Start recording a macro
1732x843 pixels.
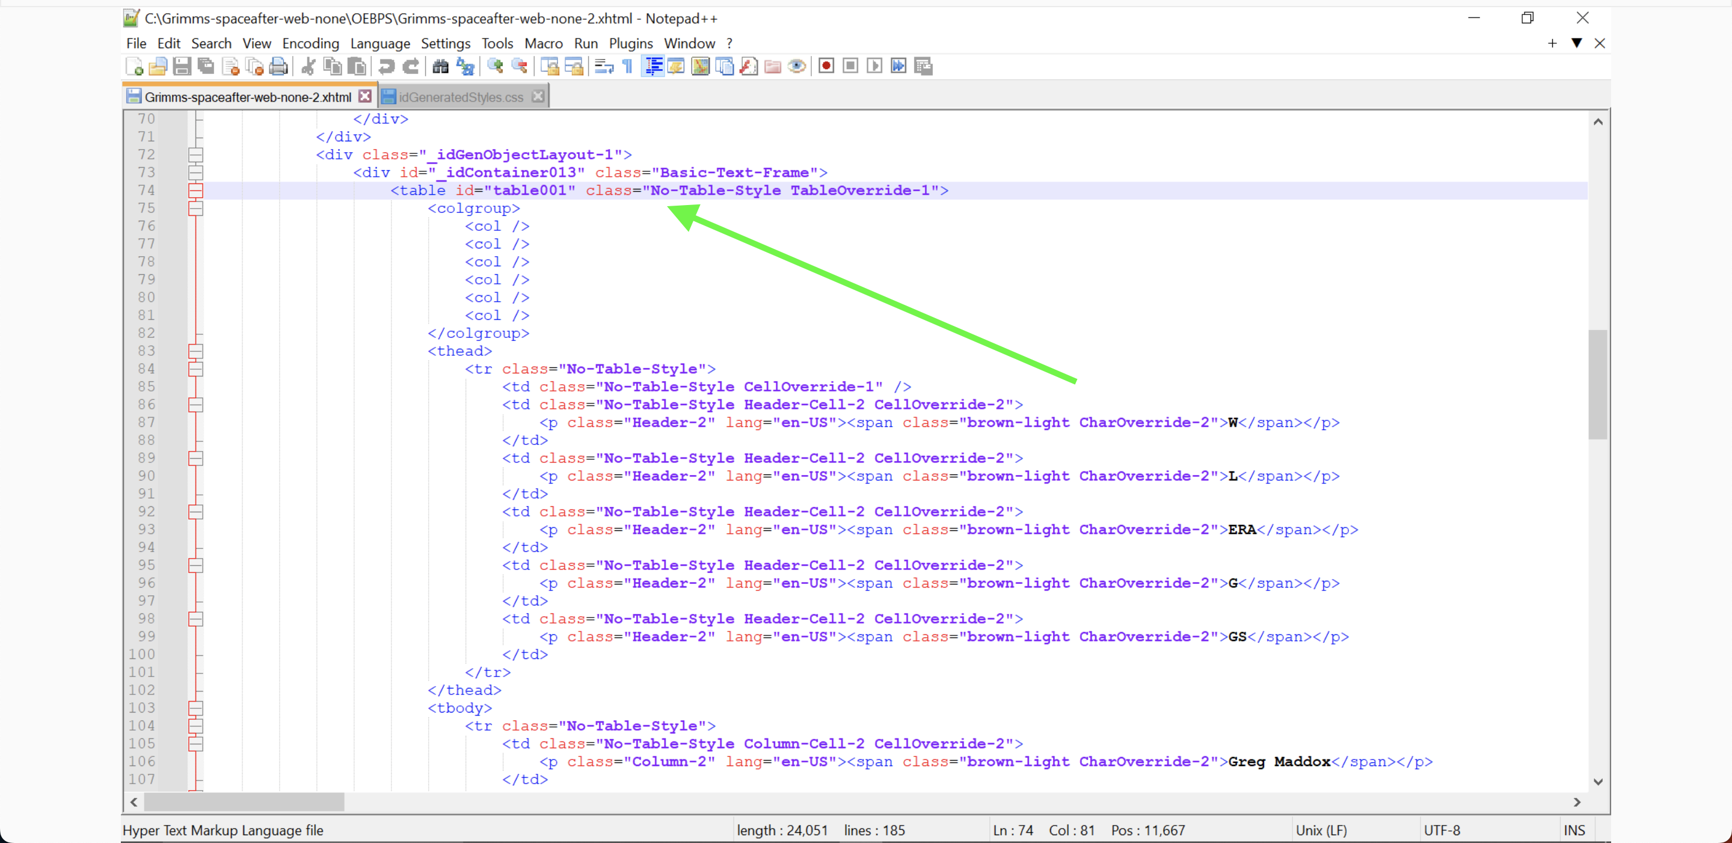(x=826, y=66)
